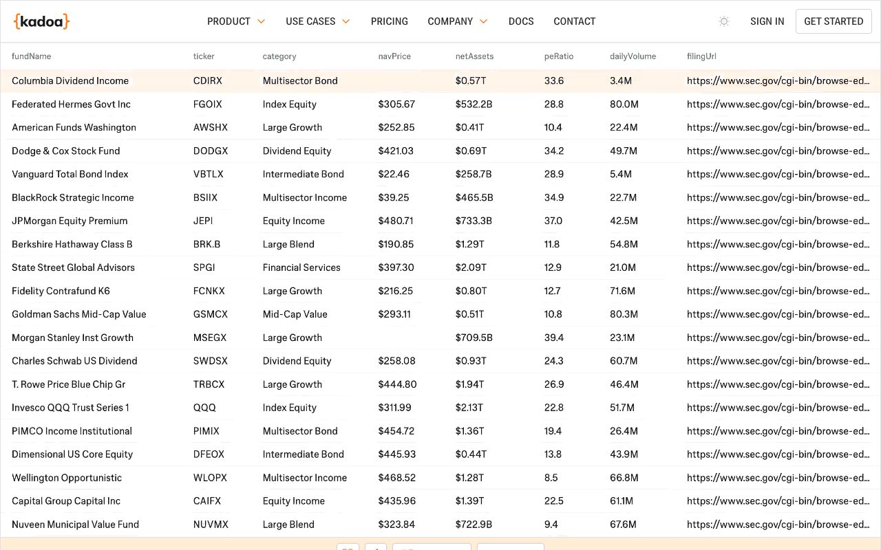This screenshot has height=550, width=881.
Task: Open the COMPANY dropdown menu
Action: pos(458,21)
